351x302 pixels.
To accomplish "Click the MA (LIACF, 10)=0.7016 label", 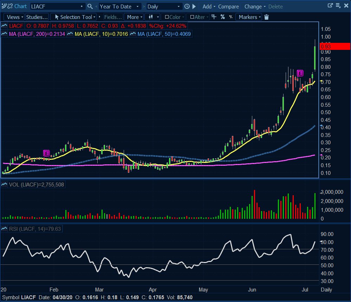I will (101, 34).
